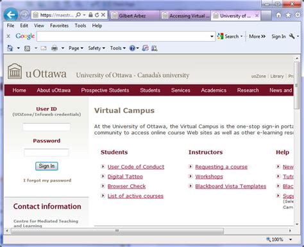
Task: Expand the Safety dropdown menu
Action: [x=96, y=48]
